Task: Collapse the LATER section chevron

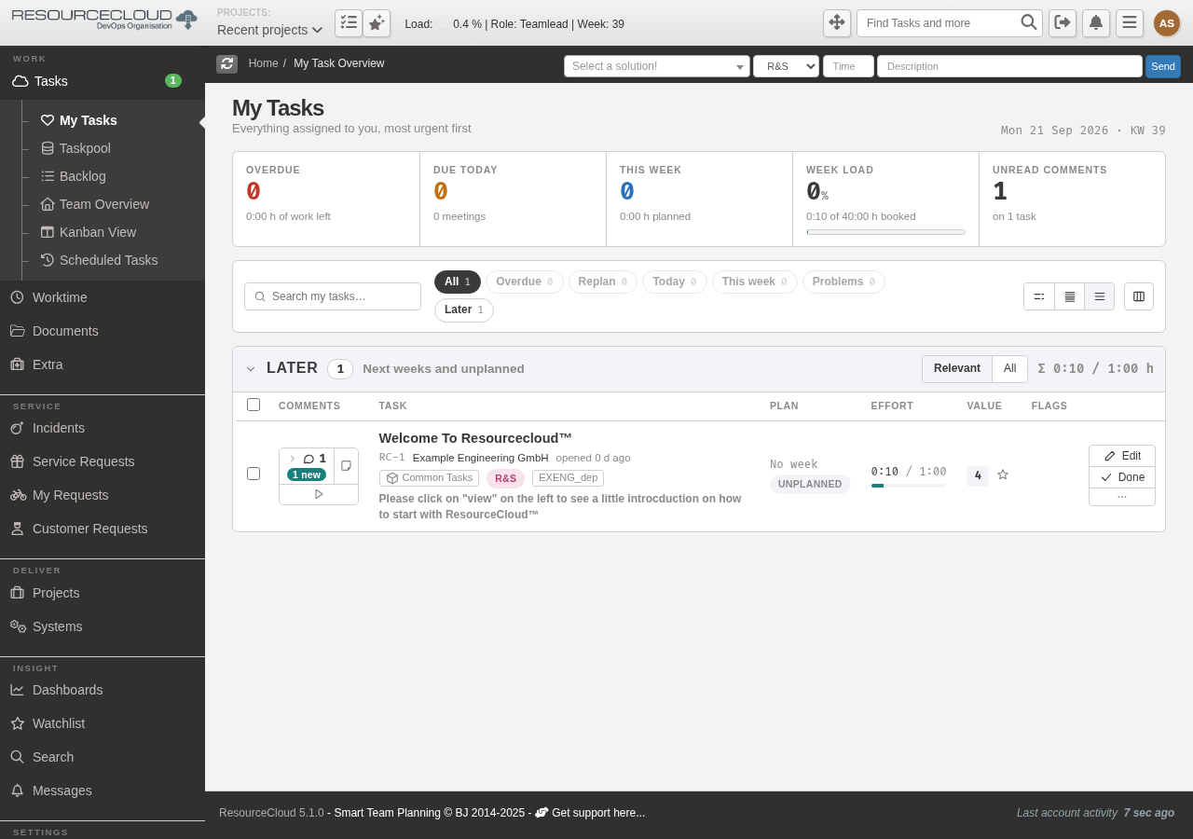Action: pyautogui.click(x=251, y=369)
